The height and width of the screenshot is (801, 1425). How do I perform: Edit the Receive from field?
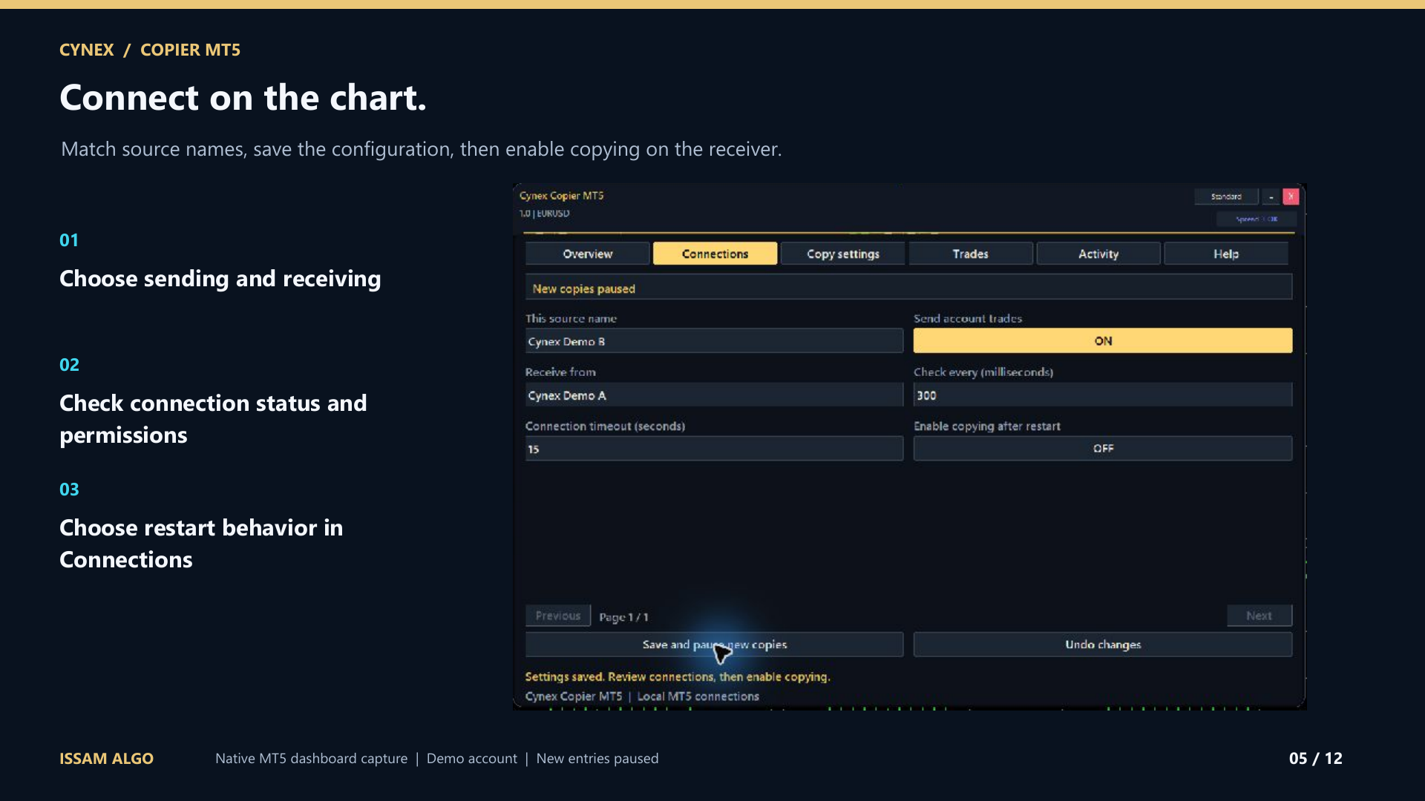(714, 395)
